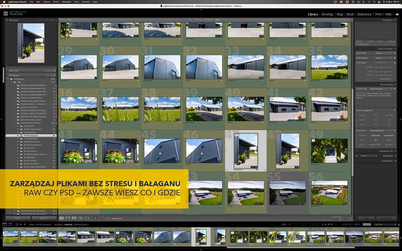Click the Export button

point(44,218)
